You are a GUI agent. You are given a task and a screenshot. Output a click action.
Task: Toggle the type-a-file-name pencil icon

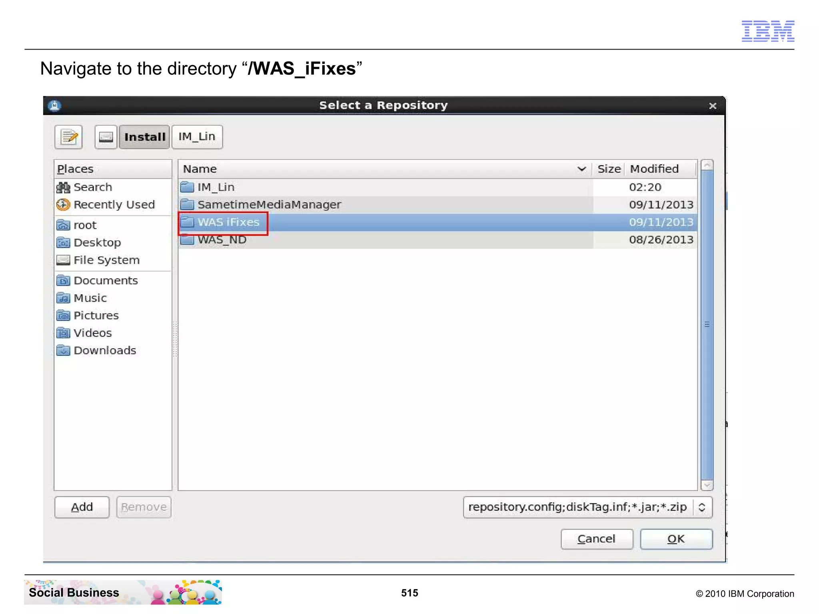(69, 137)
